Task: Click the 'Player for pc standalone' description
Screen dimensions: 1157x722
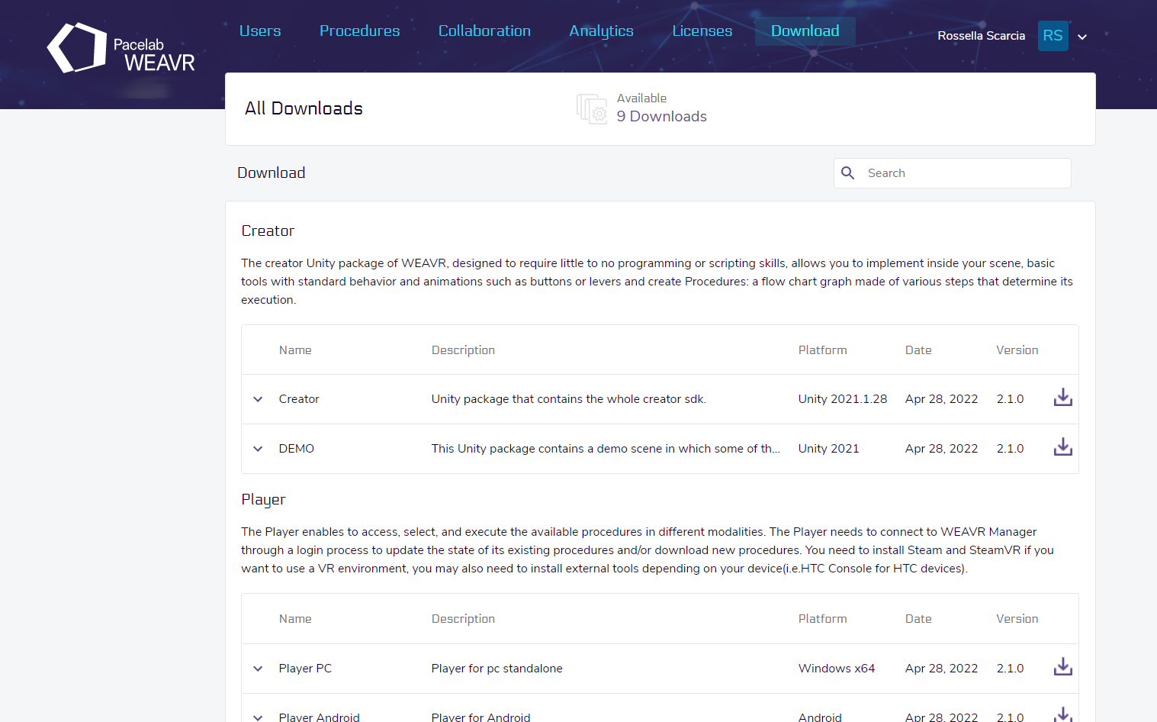Action: coord(497,669)
